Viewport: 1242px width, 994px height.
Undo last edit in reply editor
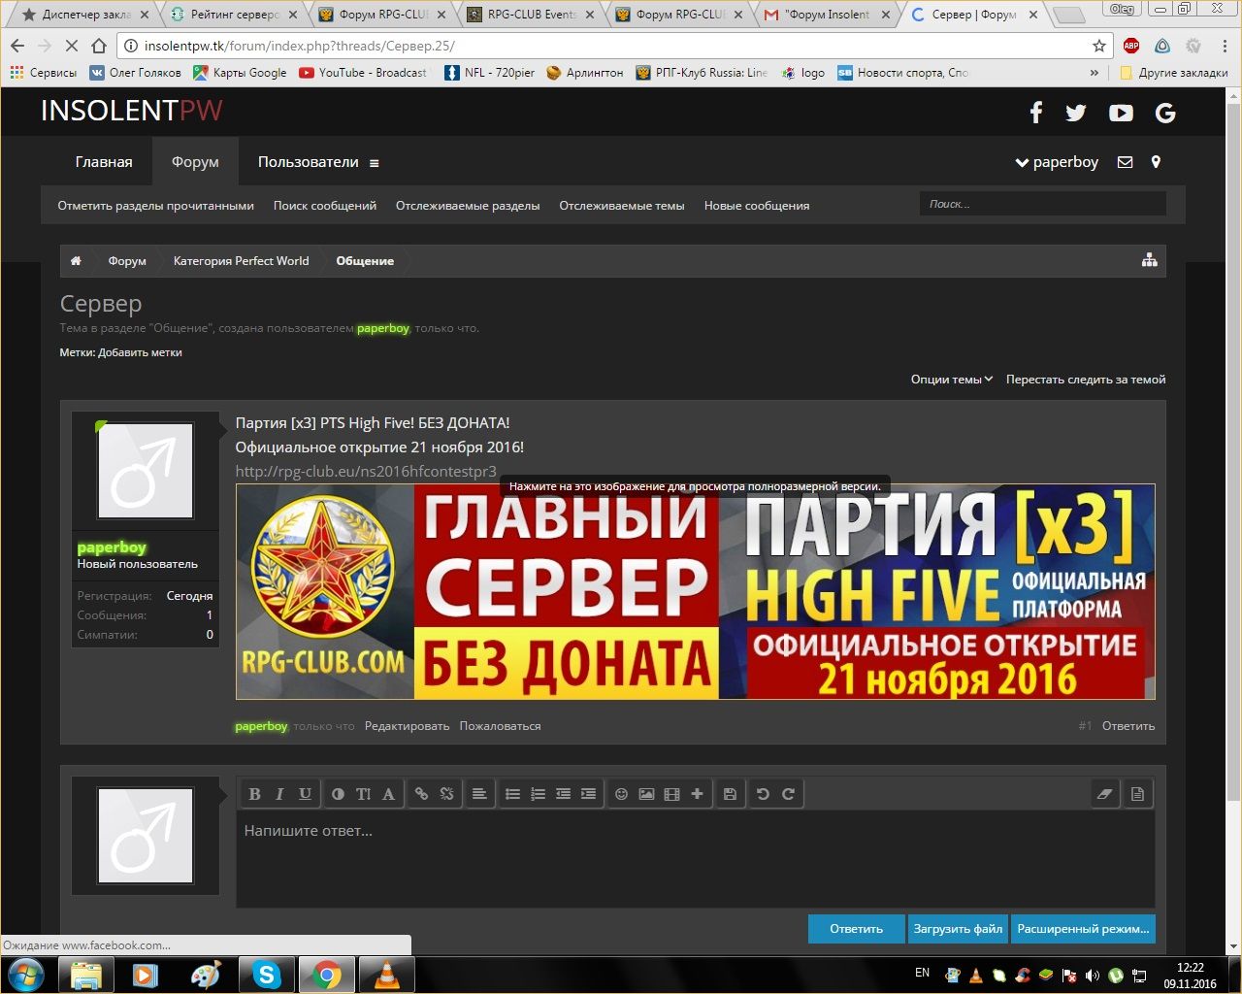763,794
